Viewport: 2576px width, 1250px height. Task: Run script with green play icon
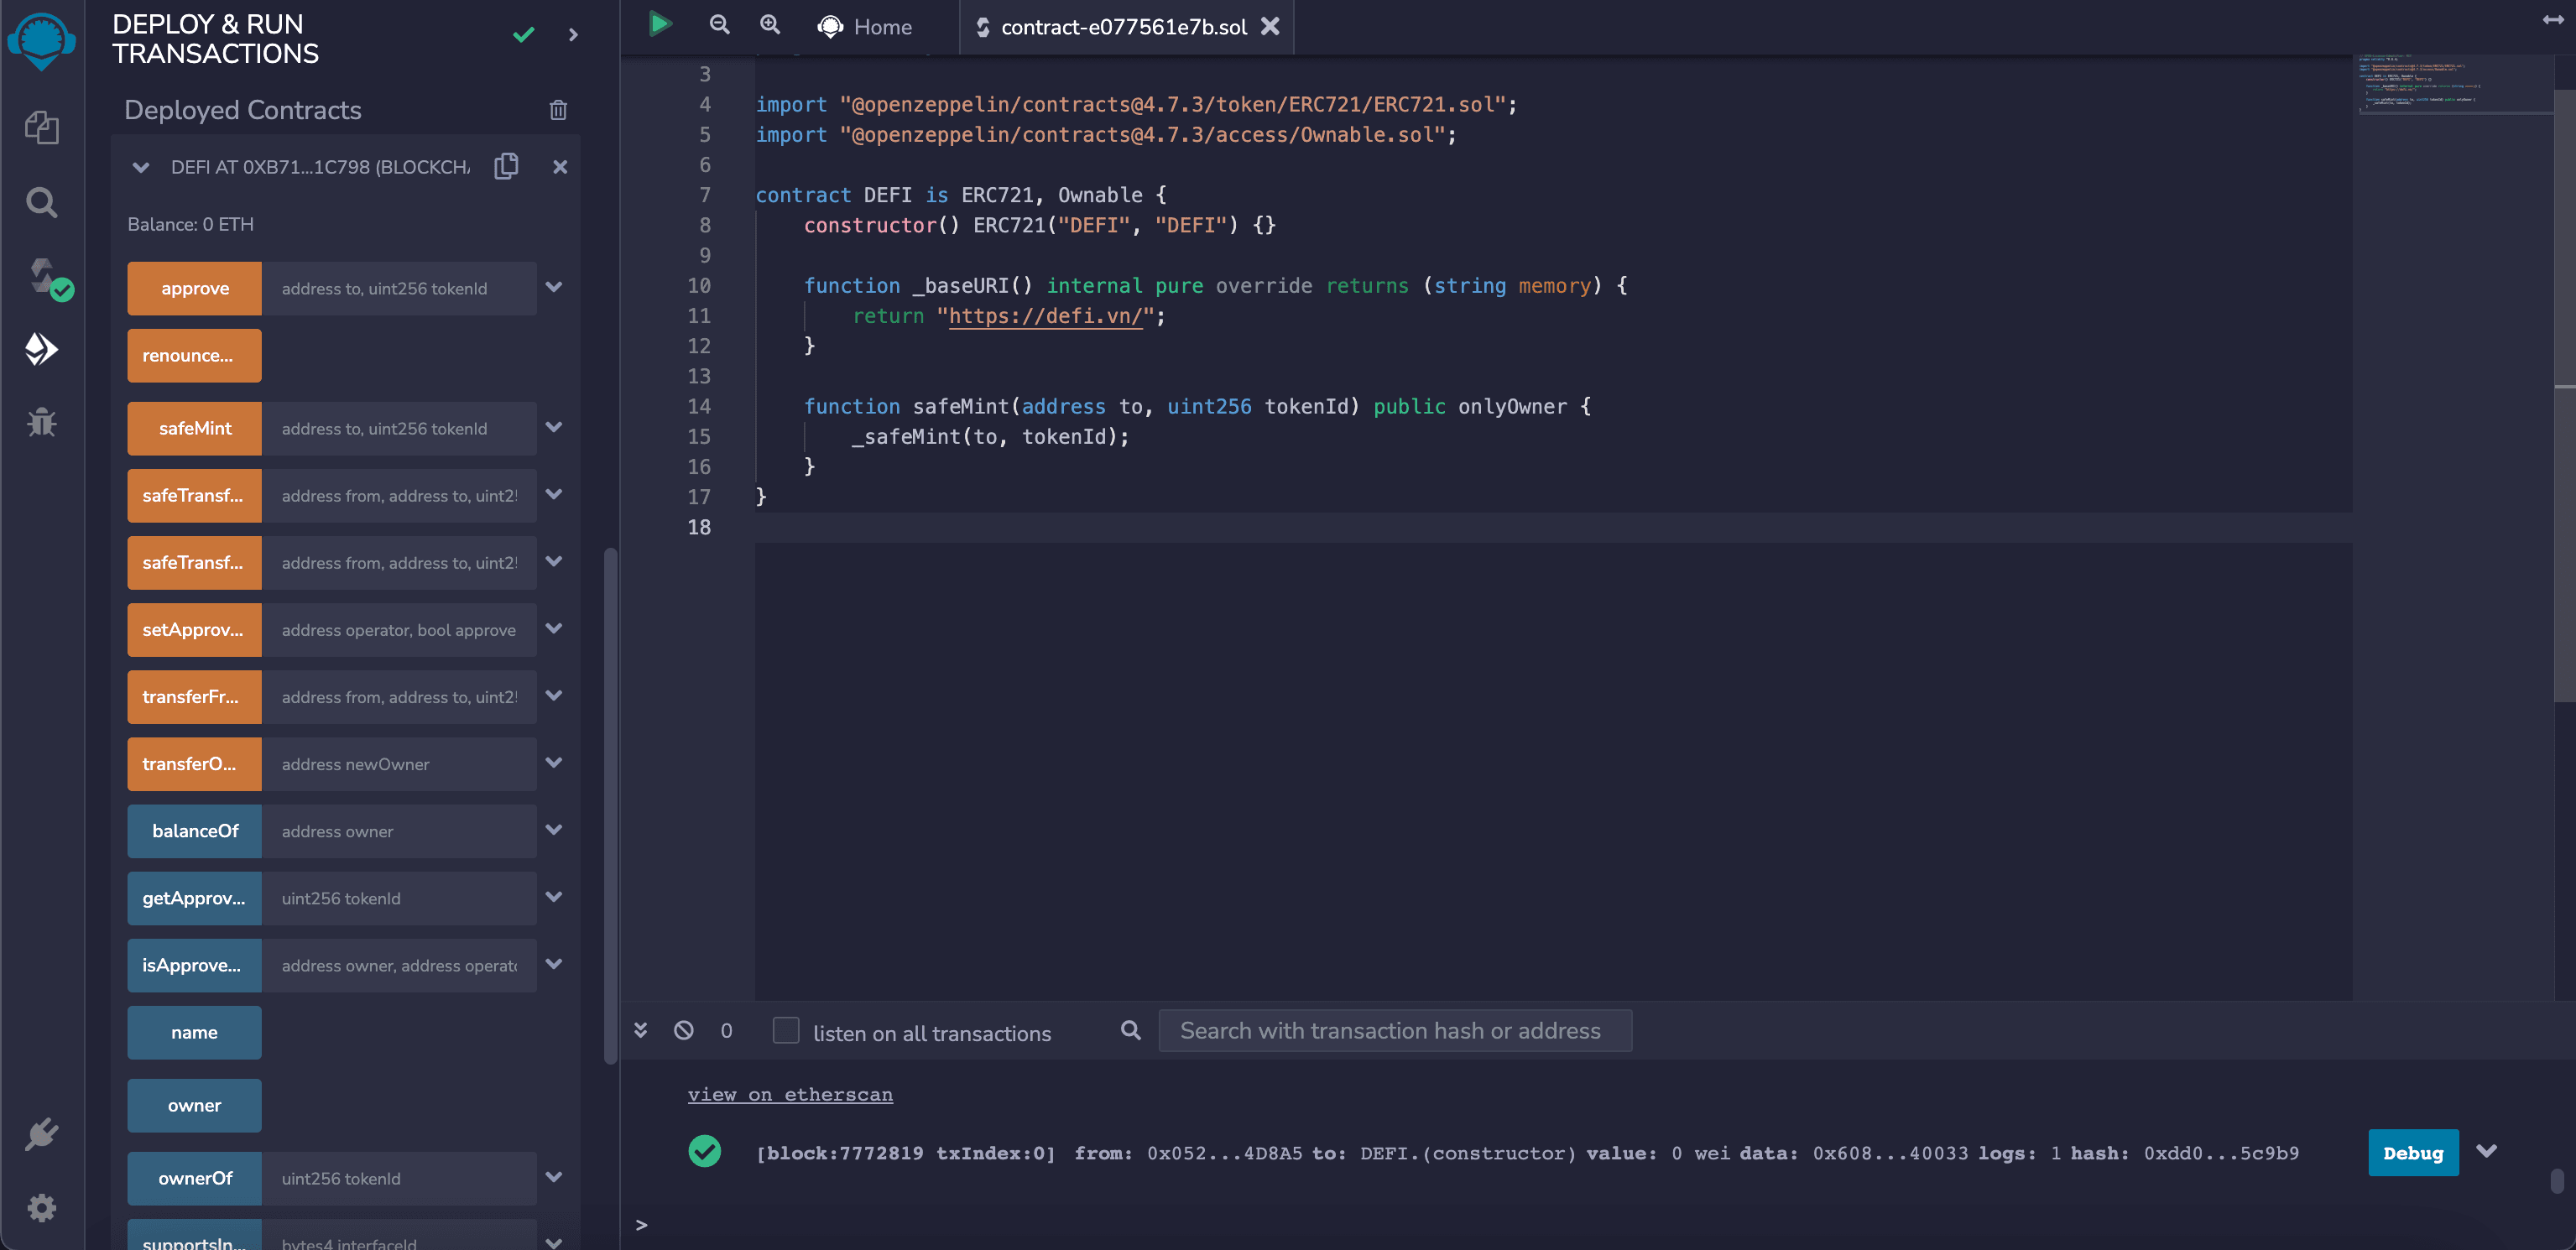659,24
